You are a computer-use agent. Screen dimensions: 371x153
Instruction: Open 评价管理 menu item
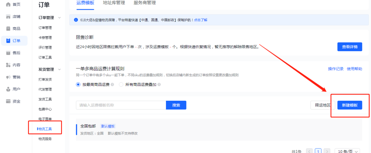click(x=45, y=47)
